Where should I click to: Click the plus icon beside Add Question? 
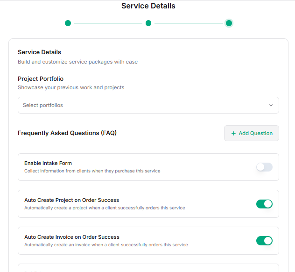click(x=233, y=133)
